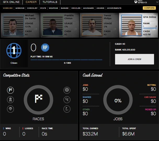The image size is (159, 141).
Task: Switch to the AWARDS sub-tab
Action: tap(100, 8)
